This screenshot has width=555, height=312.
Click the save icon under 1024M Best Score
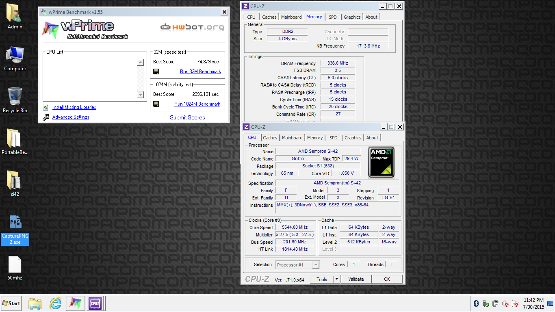[x=156, y=104]
